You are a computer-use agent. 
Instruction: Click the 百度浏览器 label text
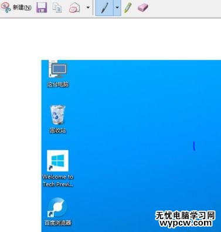click(x=58, y=223)
